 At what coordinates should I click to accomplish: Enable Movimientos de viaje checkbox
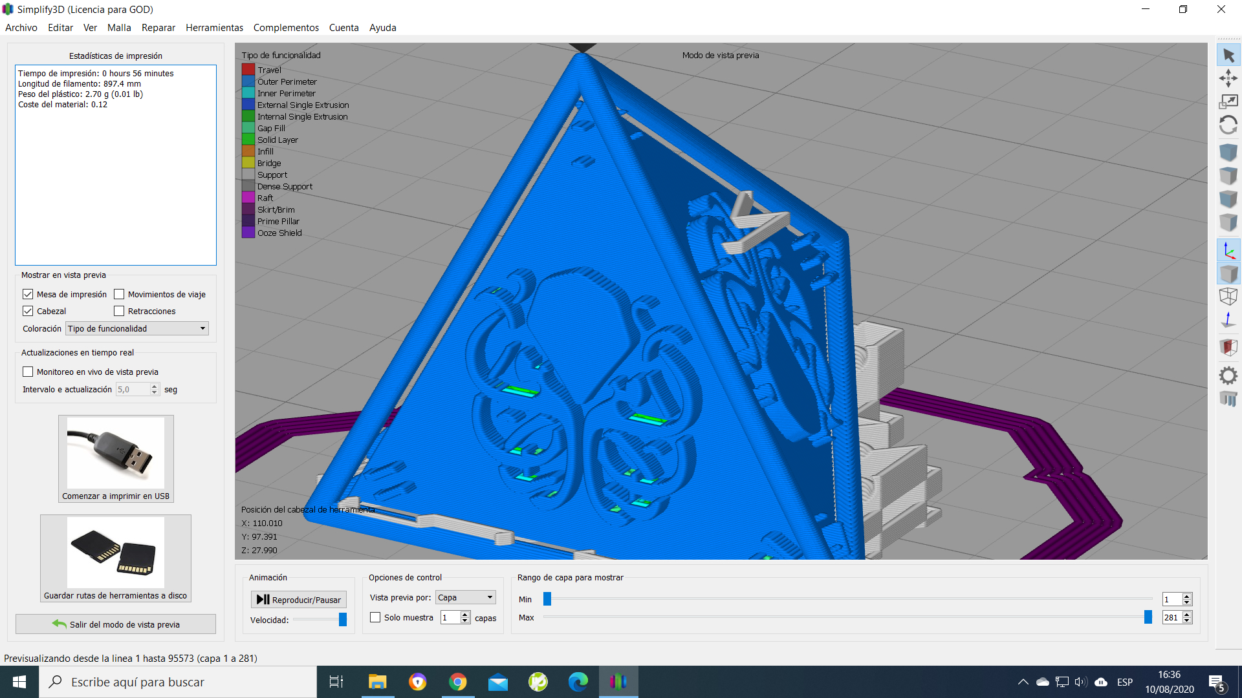tap(119, 295)
